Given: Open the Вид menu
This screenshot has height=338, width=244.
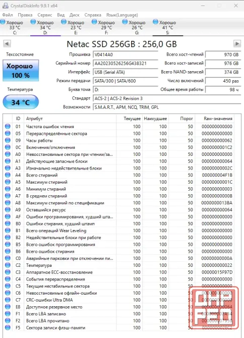Looking at the screenshot, I should coord(60,15).
